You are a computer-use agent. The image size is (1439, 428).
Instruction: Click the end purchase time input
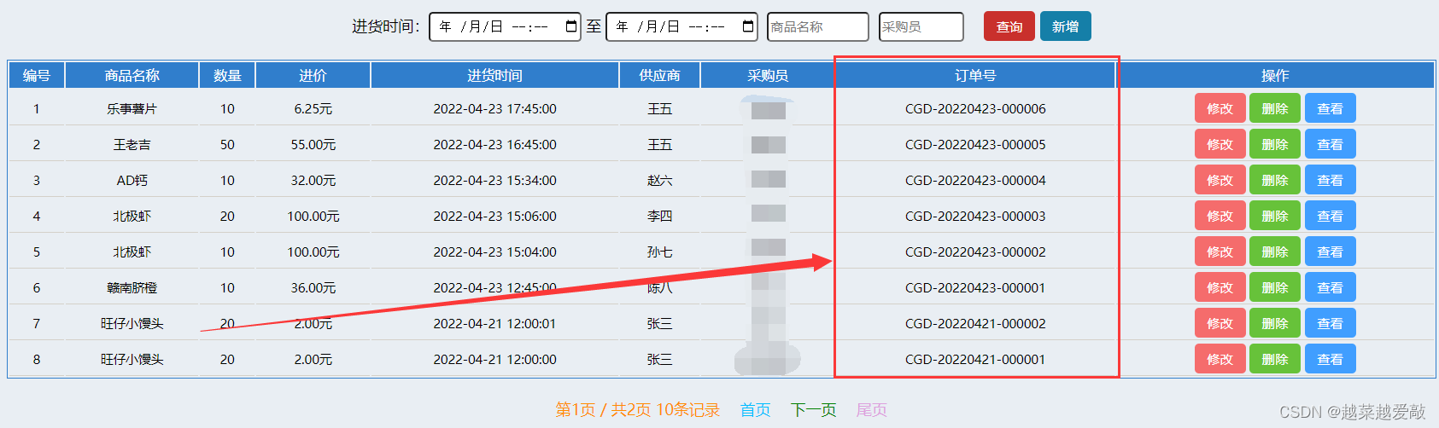click(681, 26)
